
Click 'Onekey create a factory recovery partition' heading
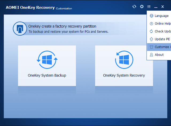point(62,26)
